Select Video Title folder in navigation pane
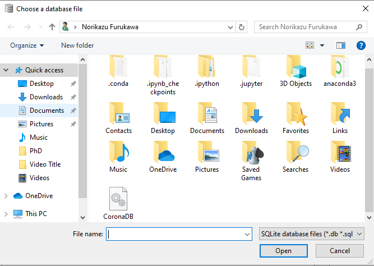This screenshot has height=266, width=374. pyautogui.click(x=40, y=164)
